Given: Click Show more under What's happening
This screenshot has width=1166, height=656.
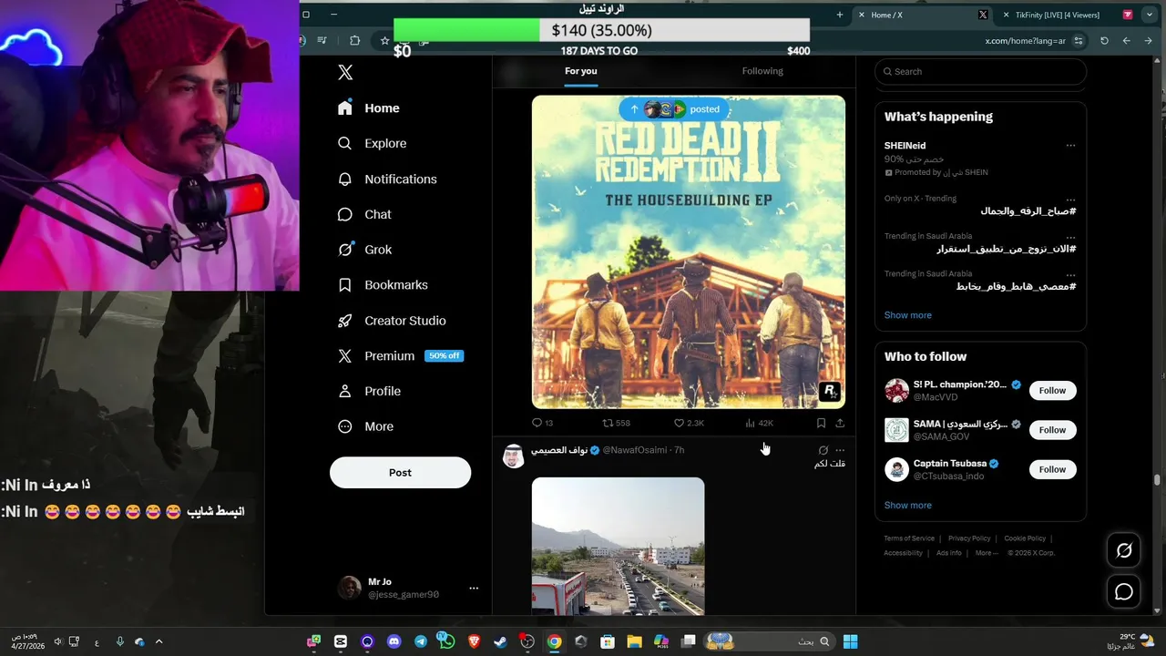Looking at the screenshot, I should point(907,315).
